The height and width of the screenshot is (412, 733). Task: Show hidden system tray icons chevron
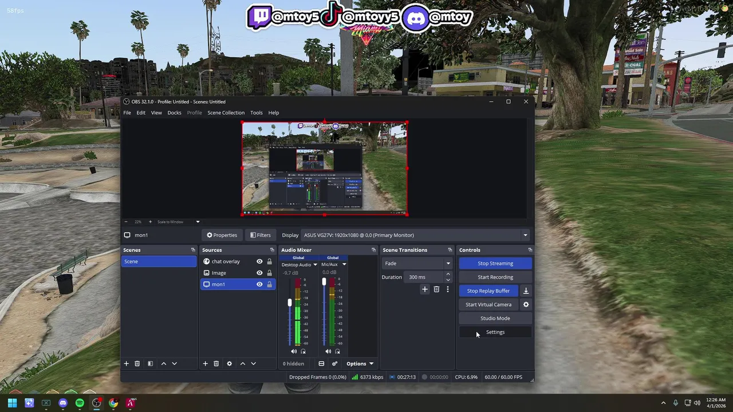(663, 403)
